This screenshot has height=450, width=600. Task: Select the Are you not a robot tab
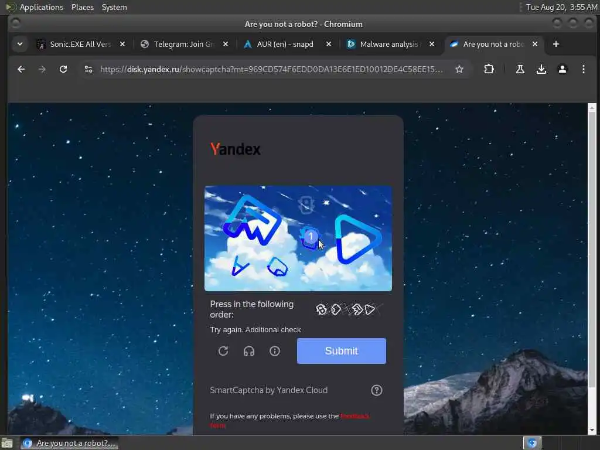(x=493, y=44)
